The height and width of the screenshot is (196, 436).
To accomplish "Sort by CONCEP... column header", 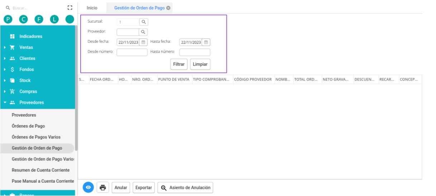I will click(410, 80).
